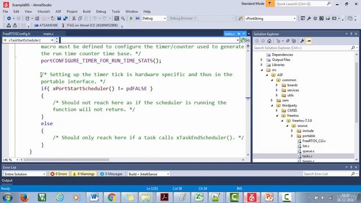361x203 pixels.
Task: Open Google Chrome from the taskbar
Action: (112, 197)
